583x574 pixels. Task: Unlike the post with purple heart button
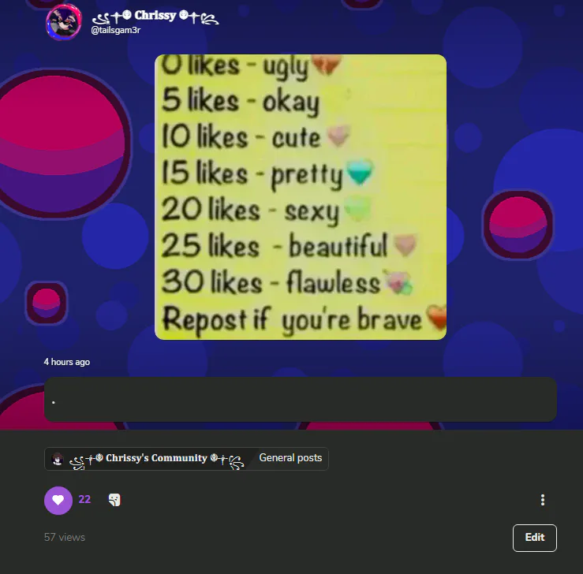[x=58, y=500]
